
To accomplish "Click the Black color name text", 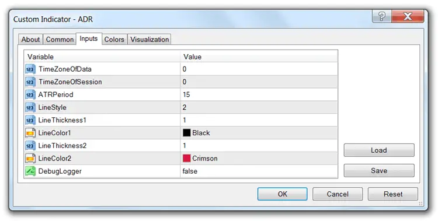I will [201, 133].
